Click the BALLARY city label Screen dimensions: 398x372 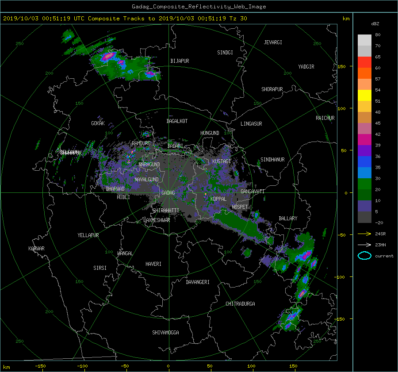(x=288, y=219)
